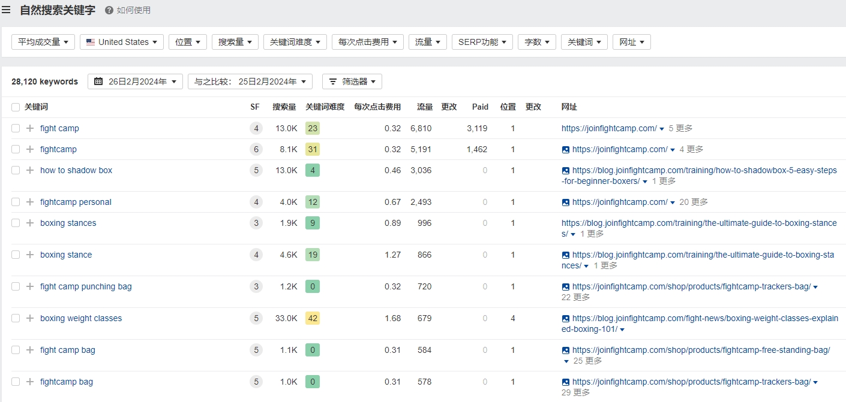Open the hamburger menu icon
Screen dimensions: 846x402
6,10
